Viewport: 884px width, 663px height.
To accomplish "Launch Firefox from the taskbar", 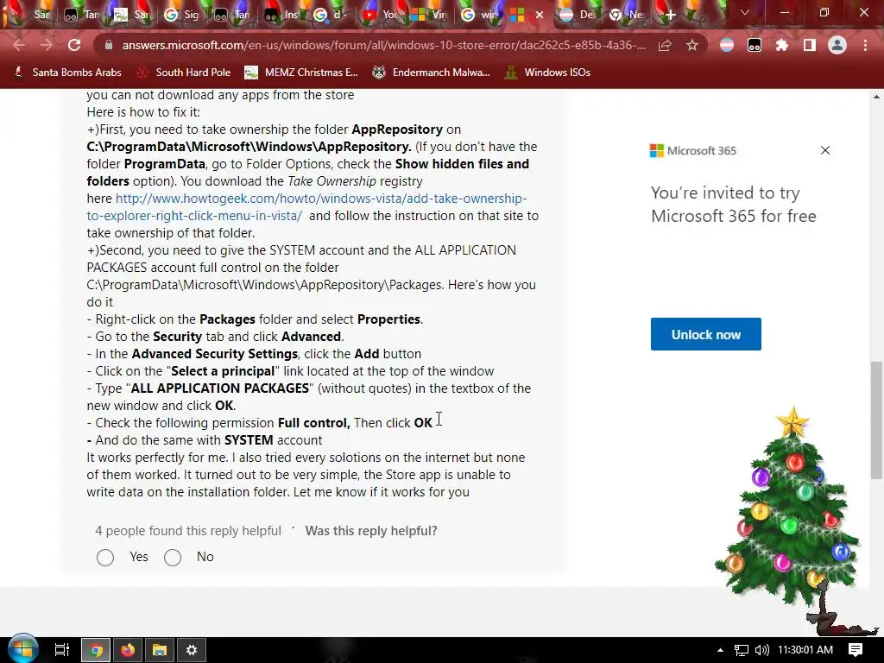I will pos(128,650).
